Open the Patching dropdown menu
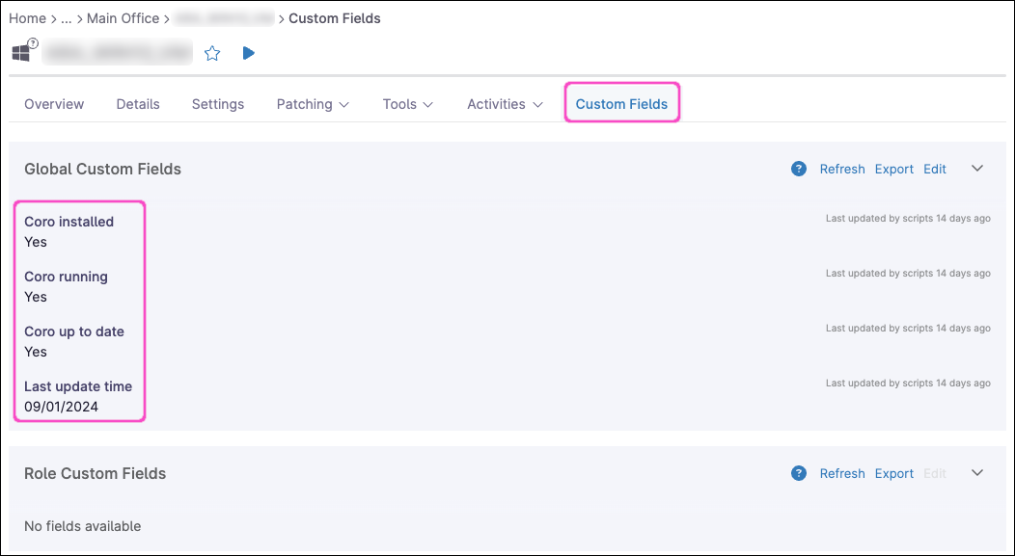The height and width of the screenshot is (556, 1015). [x=313, y=104]
